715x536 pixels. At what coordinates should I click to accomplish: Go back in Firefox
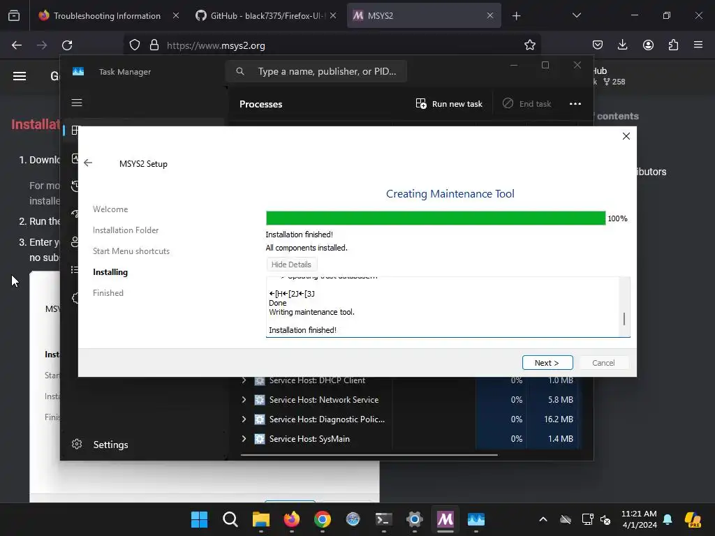(17, 45)
